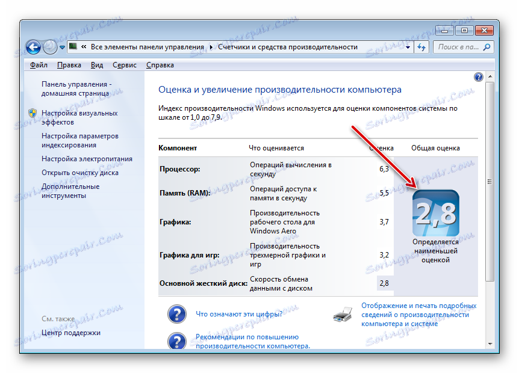Open 'Панель управления - домашняя страница' link
Image resolution: width=519 pixels, height=373 pixels.
(76, 89)
